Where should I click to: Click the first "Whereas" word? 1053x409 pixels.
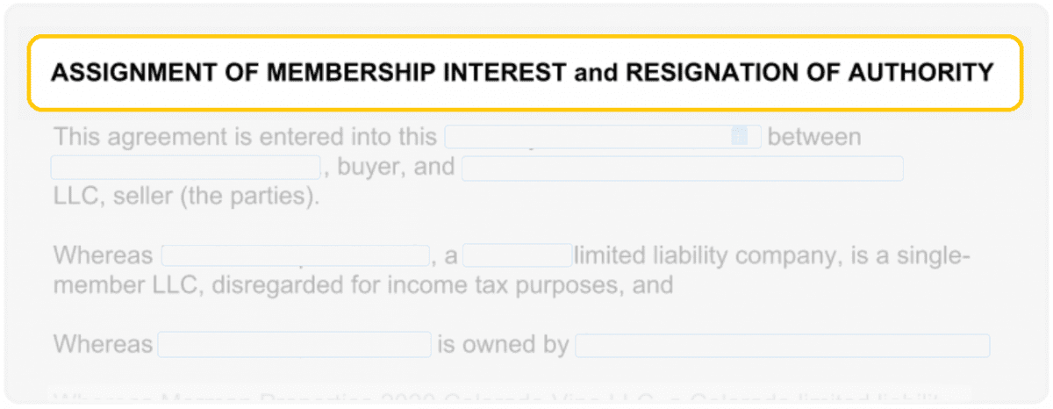[x=103, y=255]
